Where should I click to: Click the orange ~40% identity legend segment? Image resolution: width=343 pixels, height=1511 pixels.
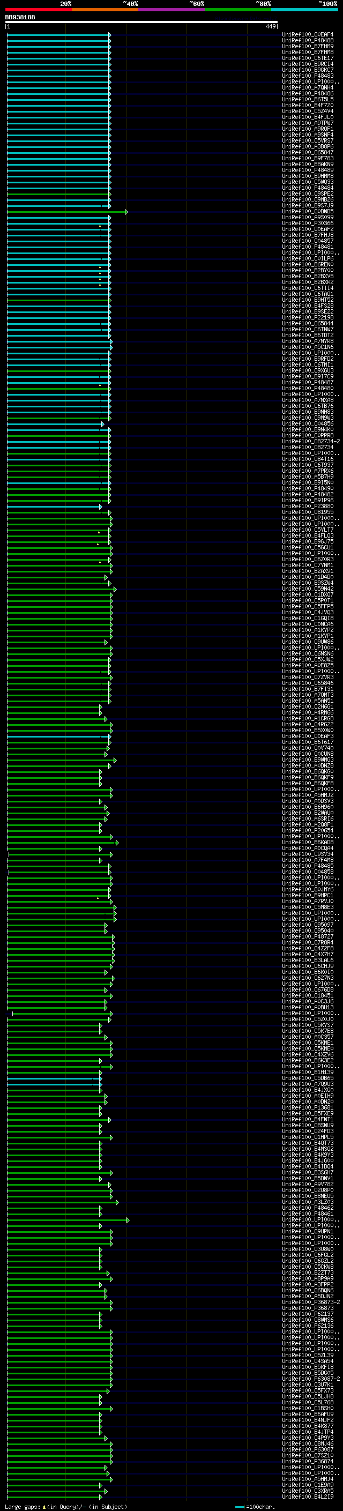tap(105, 10)
